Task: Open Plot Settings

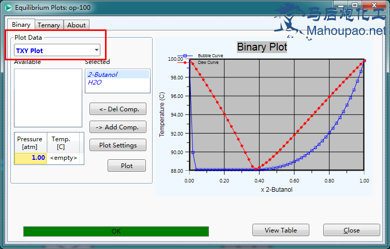Action: (x=118, y=145)
